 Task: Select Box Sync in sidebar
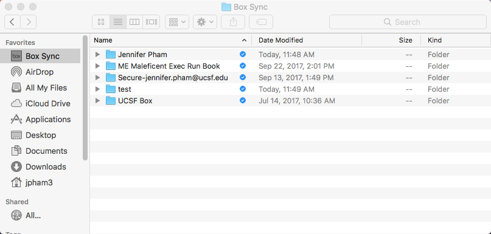coord(40,56)
